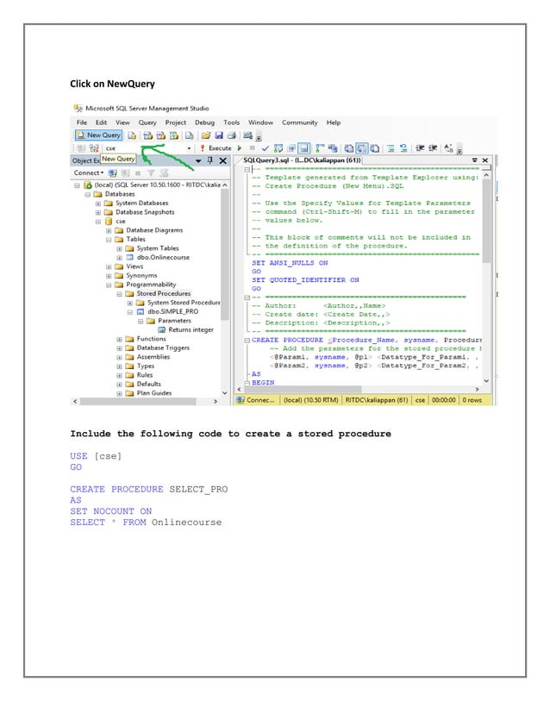Click the Print icon in the toolbar
This screenshot has height=701, width=550.
tap(232, 135)
